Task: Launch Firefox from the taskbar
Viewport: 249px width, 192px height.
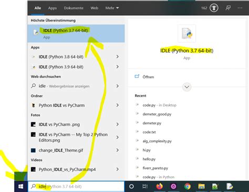Action: pos(159,186)
